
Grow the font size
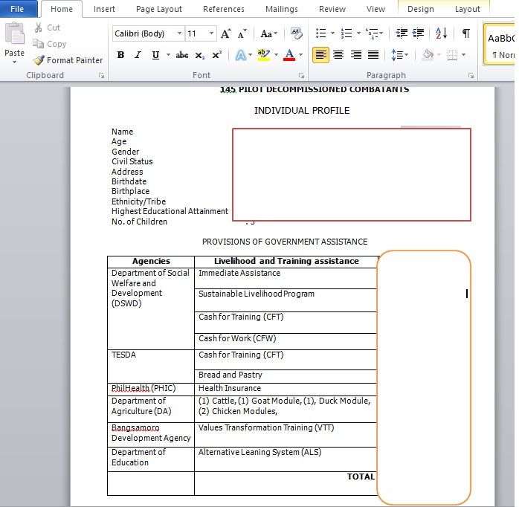tap(226, 33)
